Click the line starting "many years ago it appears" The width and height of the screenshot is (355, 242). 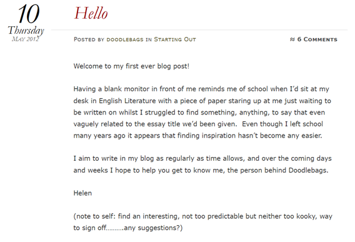tap(197, 136)
